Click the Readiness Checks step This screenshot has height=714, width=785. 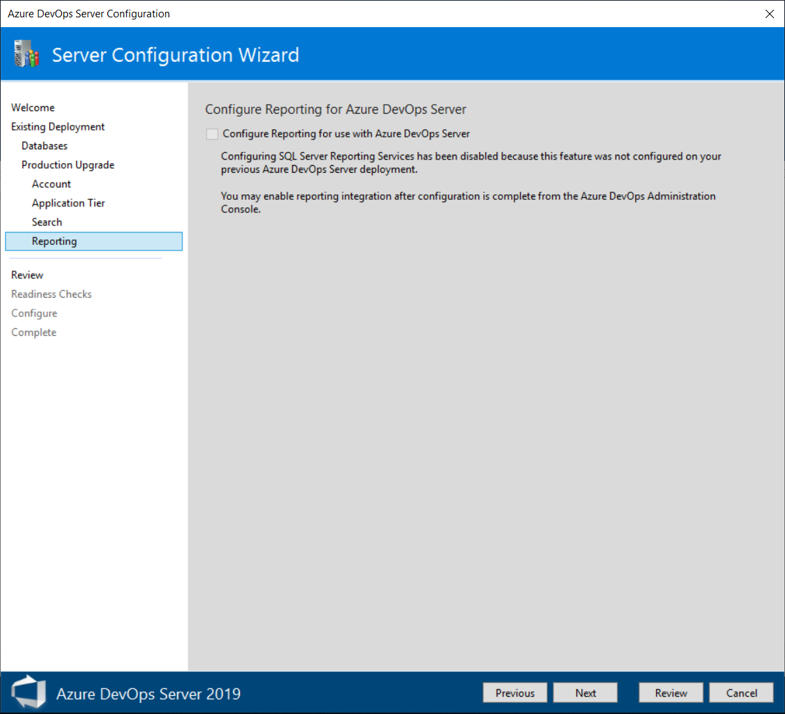coord(51,294)
